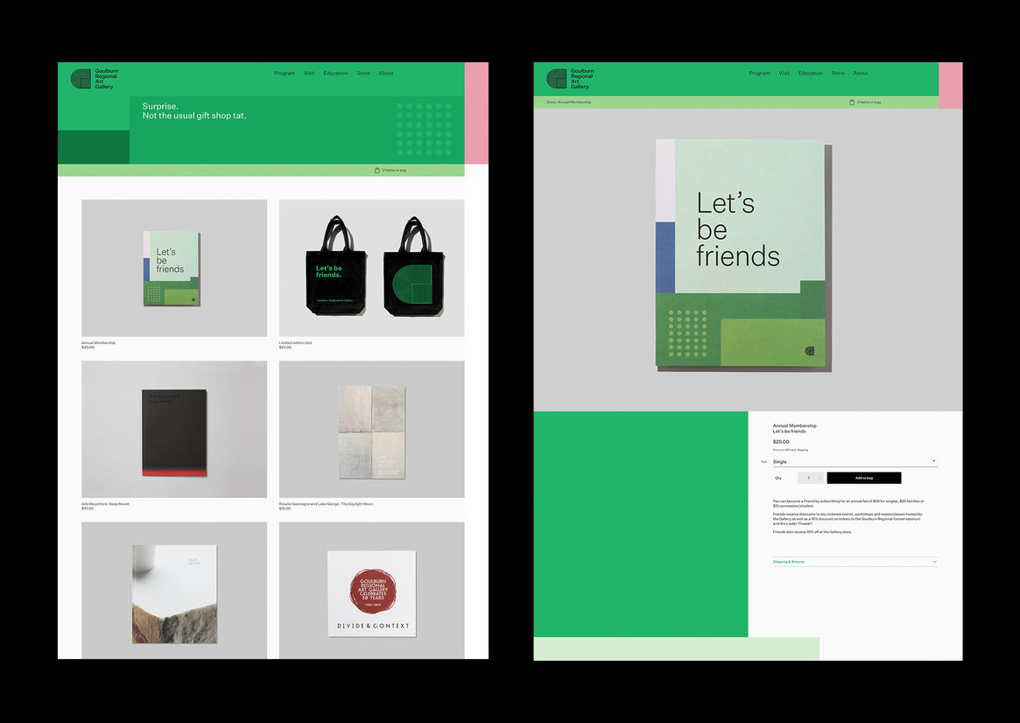This screenshot has width=1020, height=723.
Task: Click the gallery logo icon in right page header
Action: (556, 79)
